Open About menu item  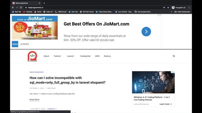pos(46,56)
